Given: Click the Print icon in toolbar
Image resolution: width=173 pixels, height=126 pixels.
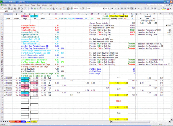Looking at the screenshot, I should pyautogui.click(x=19, y=9).
